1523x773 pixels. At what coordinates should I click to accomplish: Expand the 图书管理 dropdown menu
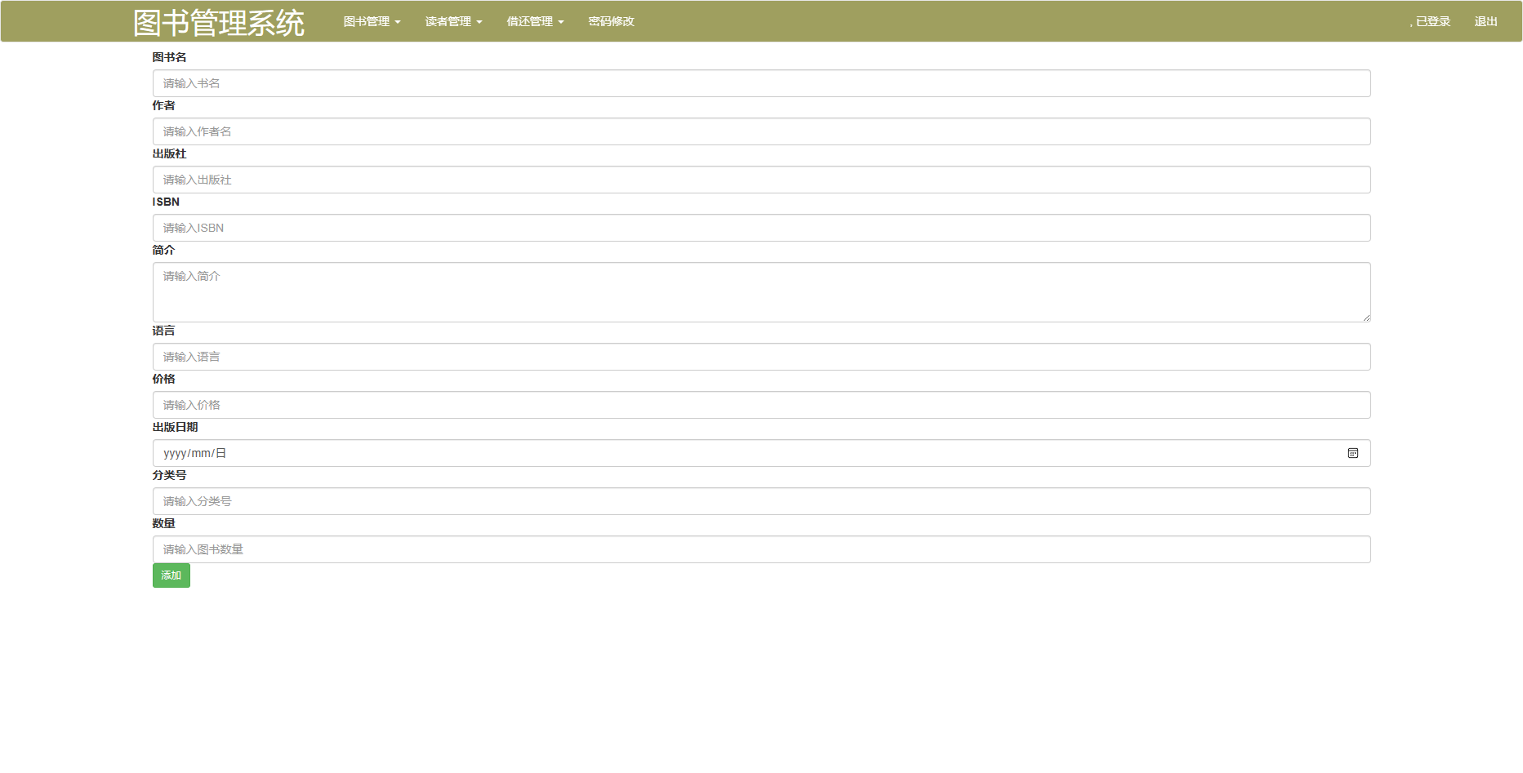click(x=372, y=22)
